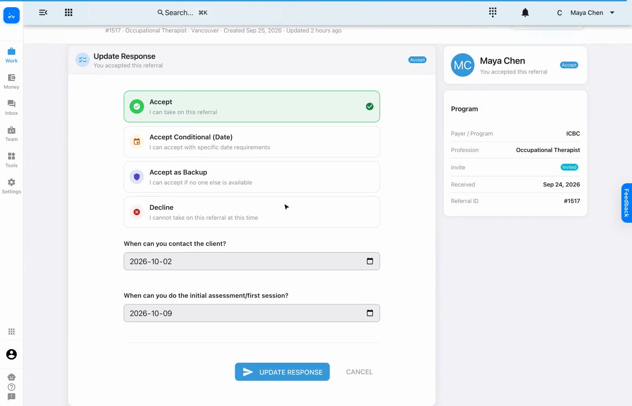The height and width of the screenshot is (406, 632).
Task: Open the account profile icon in sidebar
Action: 11,354
